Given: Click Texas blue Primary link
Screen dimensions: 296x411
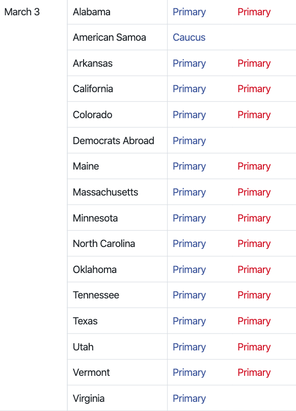Looking at the screenshot, I should pyautogui.click(x=189, y=321).
